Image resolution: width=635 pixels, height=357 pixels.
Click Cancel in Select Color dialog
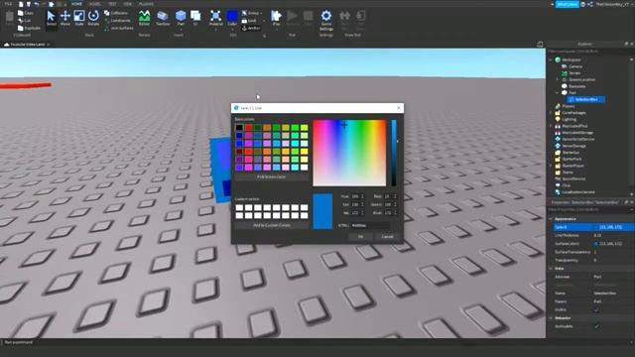[x=387, y=236]
